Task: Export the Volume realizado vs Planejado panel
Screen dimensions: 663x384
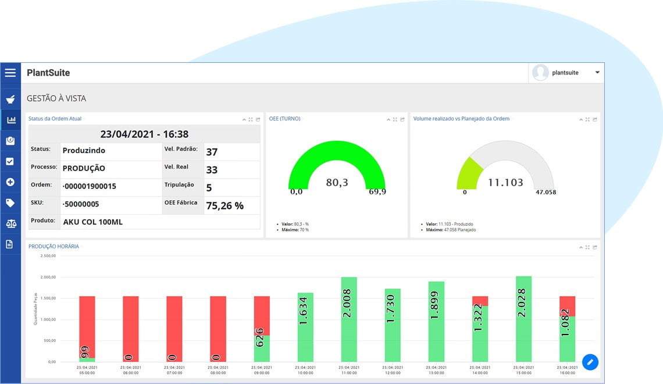Action: (594, 120)
